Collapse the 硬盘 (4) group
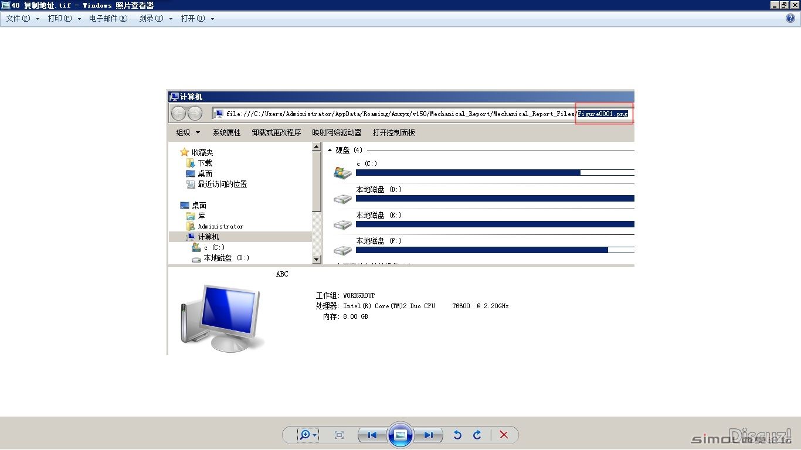 point(330,151)
